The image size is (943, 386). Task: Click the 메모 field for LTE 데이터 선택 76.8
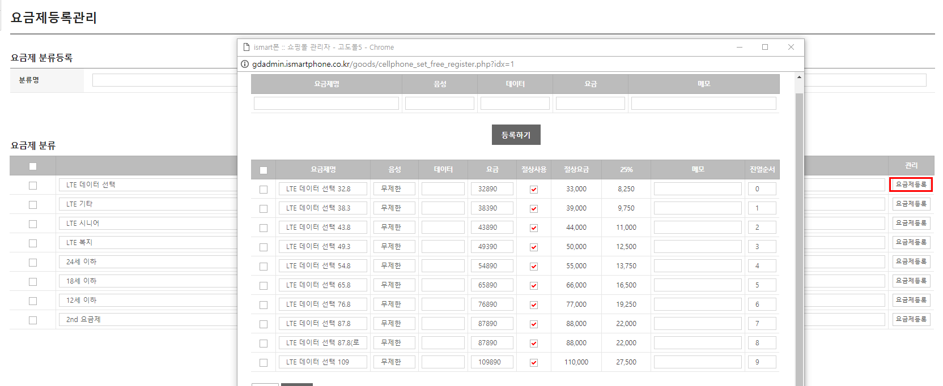point(697,304)
